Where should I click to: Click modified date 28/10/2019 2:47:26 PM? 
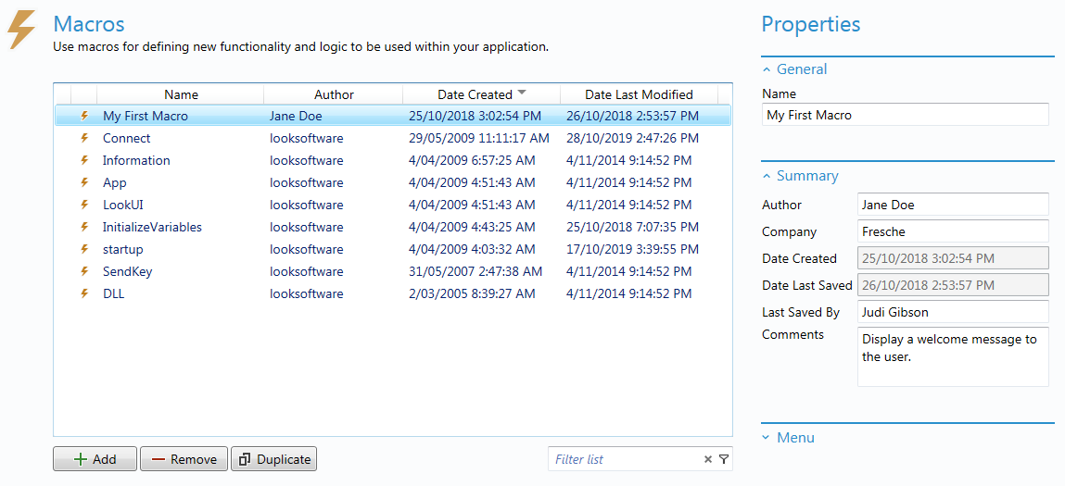pyautogui.click(x=632, y=139)
